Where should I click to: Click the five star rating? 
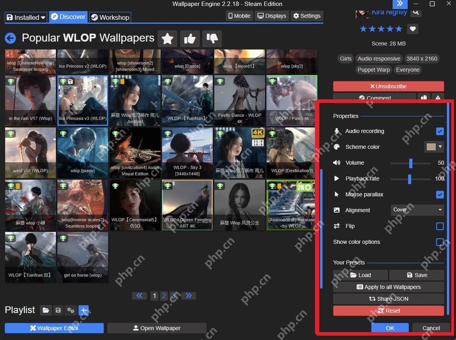(x=381, y=29)
